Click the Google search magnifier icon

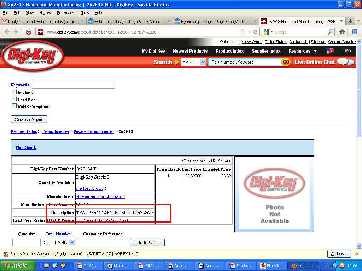[331, 32]
